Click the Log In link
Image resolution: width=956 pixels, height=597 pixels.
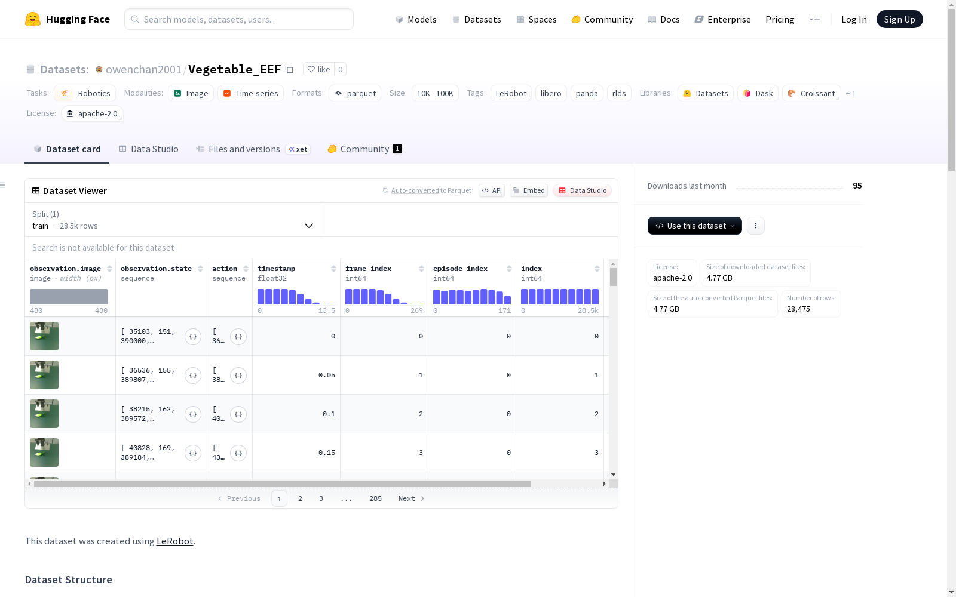click(854, 19)
